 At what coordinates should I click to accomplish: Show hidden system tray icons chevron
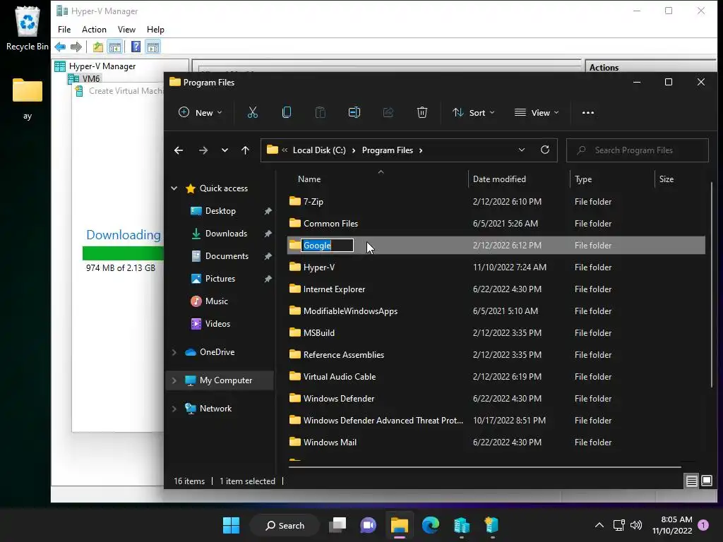tap(599, 525)
